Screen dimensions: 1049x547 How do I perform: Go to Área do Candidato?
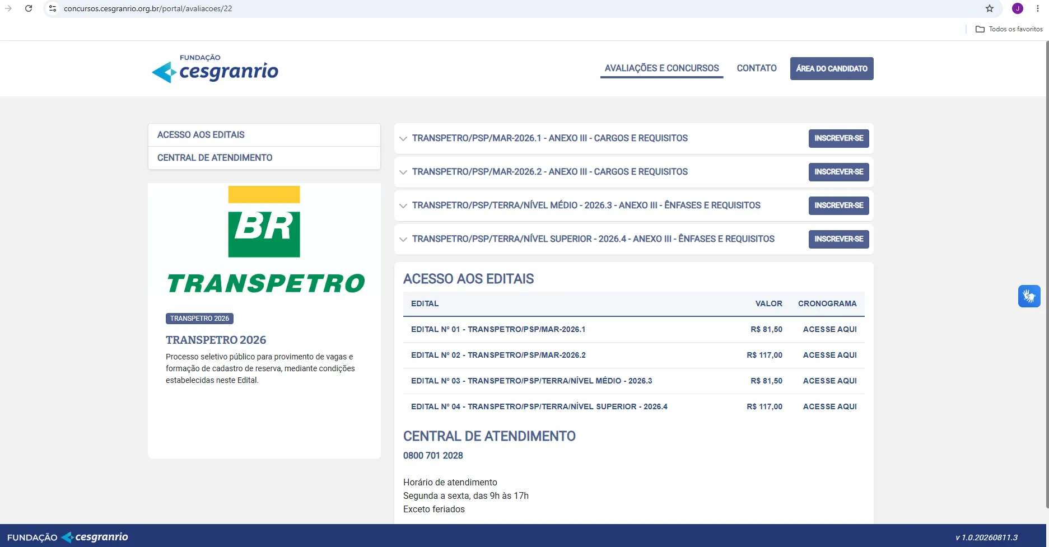pyautogui.click(x=832, y=68)
